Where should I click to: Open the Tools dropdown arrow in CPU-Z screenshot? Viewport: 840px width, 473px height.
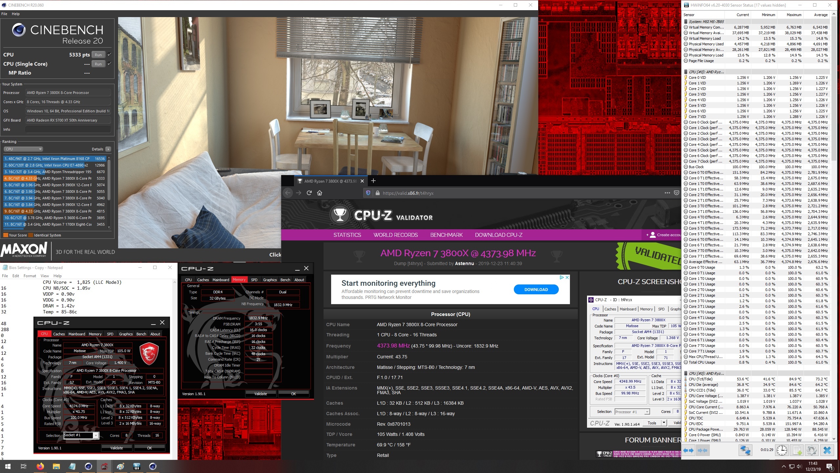[x=664, y=423]
